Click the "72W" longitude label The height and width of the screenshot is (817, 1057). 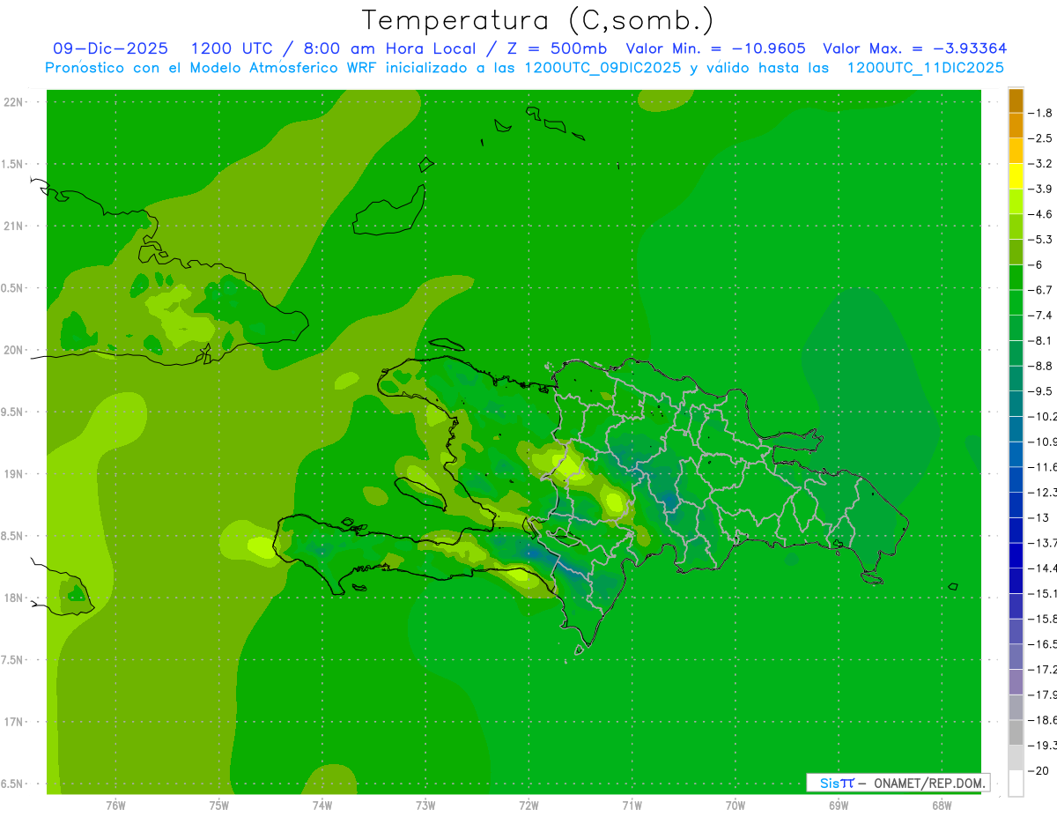pos(528,805)
